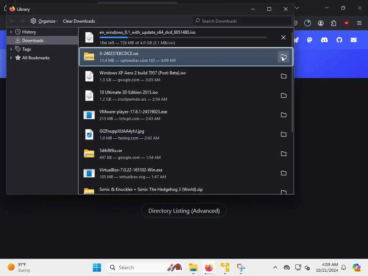Viewport: 368px width, 276px height.
Task: Open folder for VirtualBox-7.0.22 exe
Action: (284, 173)
